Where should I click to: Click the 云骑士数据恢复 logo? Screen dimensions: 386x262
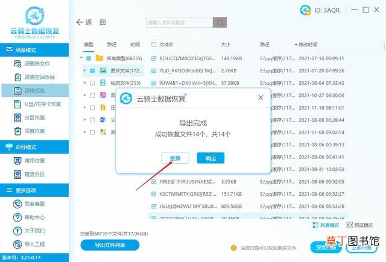tap(35, 22)
